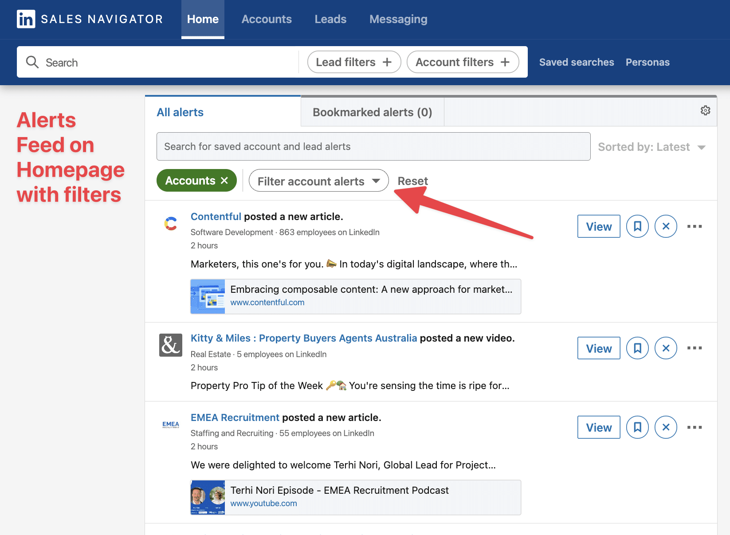
Task: Switch to the Bookmarked alerts tab
Action: [372, 112]
